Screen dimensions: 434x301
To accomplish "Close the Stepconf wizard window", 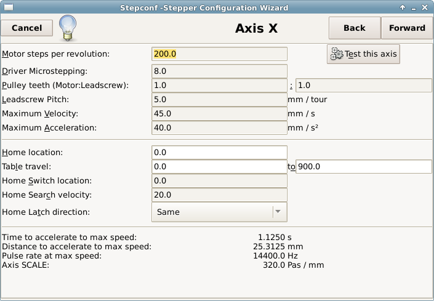I will [x=425, y=8].
